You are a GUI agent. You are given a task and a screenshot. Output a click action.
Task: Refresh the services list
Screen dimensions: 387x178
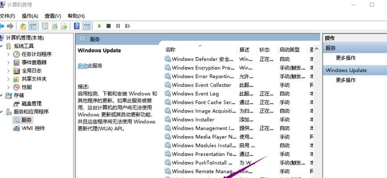[x=55, y=26]
